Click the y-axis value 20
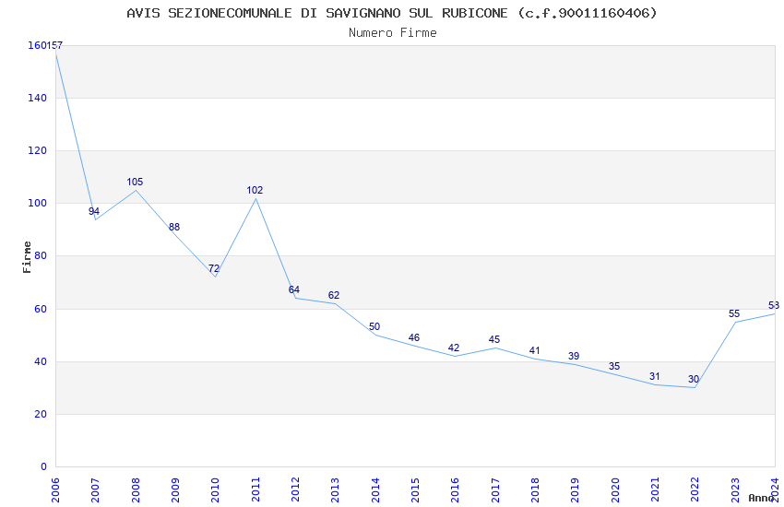The image size is (784, 507). (41, 414)
